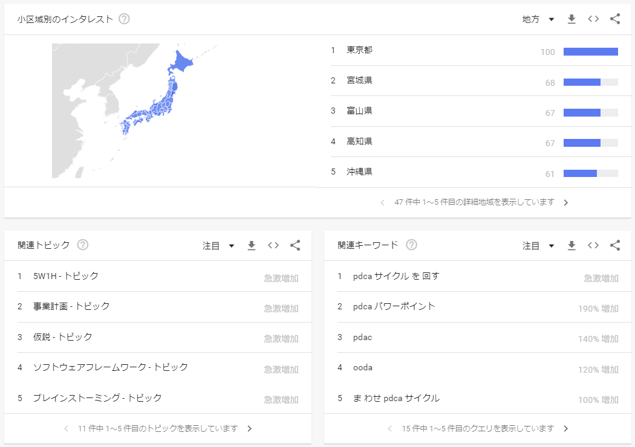The width and height of the screenshot is (635, 447).
Task: Share the 関連キーワード panel
Action: click(615, 245)
